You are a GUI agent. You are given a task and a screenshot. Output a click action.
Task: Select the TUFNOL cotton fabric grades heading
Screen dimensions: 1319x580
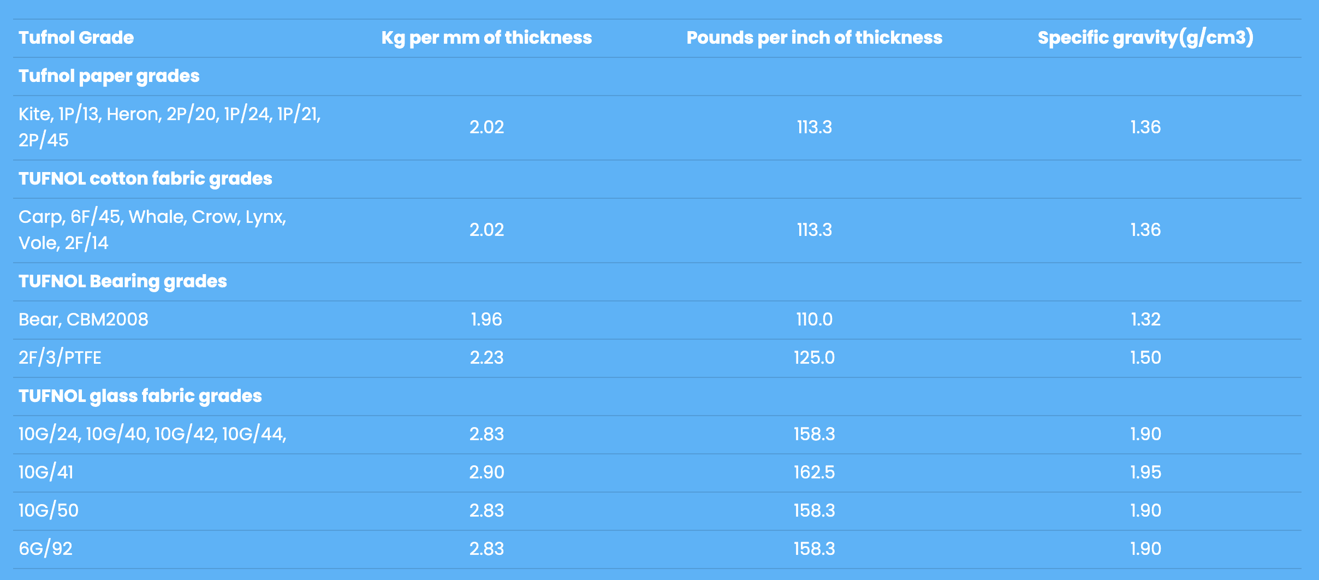pos(145,179)
